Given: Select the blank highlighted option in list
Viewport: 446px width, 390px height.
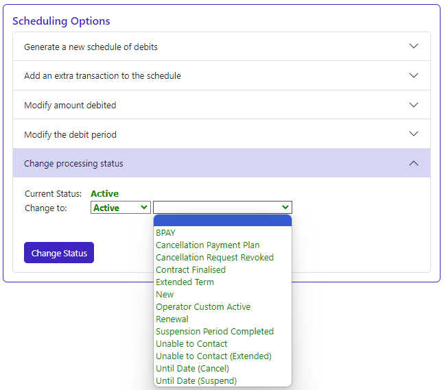Looking at the screenshot, I should pos(222,221).
